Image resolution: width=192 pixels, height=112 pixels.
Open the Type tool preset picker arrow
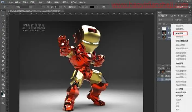pyautogui.click(x=8, y=7)
